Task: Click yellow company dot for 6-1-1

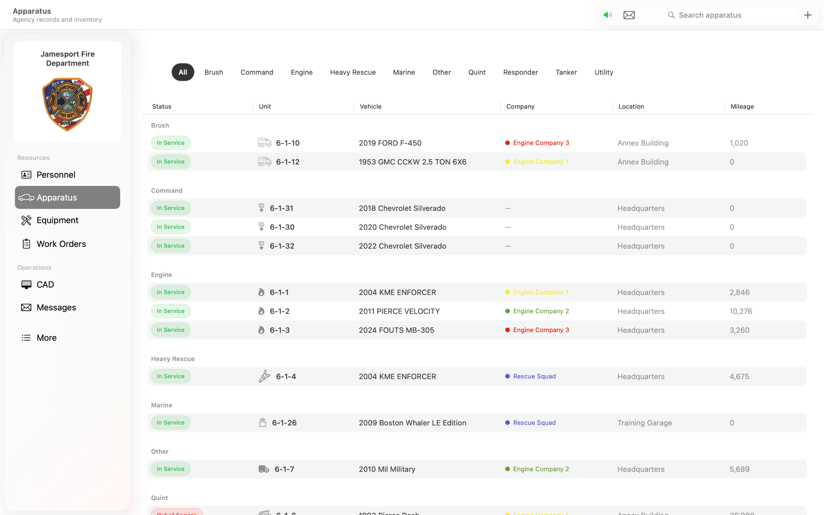Action: [507, 292]
